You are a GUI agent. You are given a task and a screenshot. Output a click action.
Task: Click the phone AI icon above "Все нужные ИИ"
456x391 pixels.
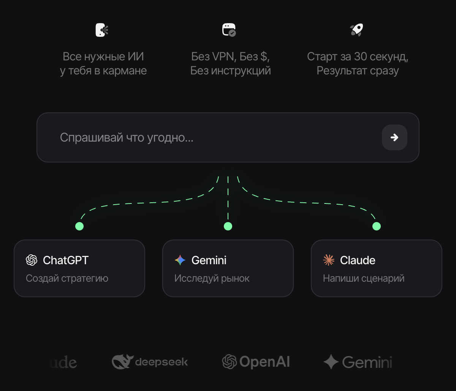(102, 30)
